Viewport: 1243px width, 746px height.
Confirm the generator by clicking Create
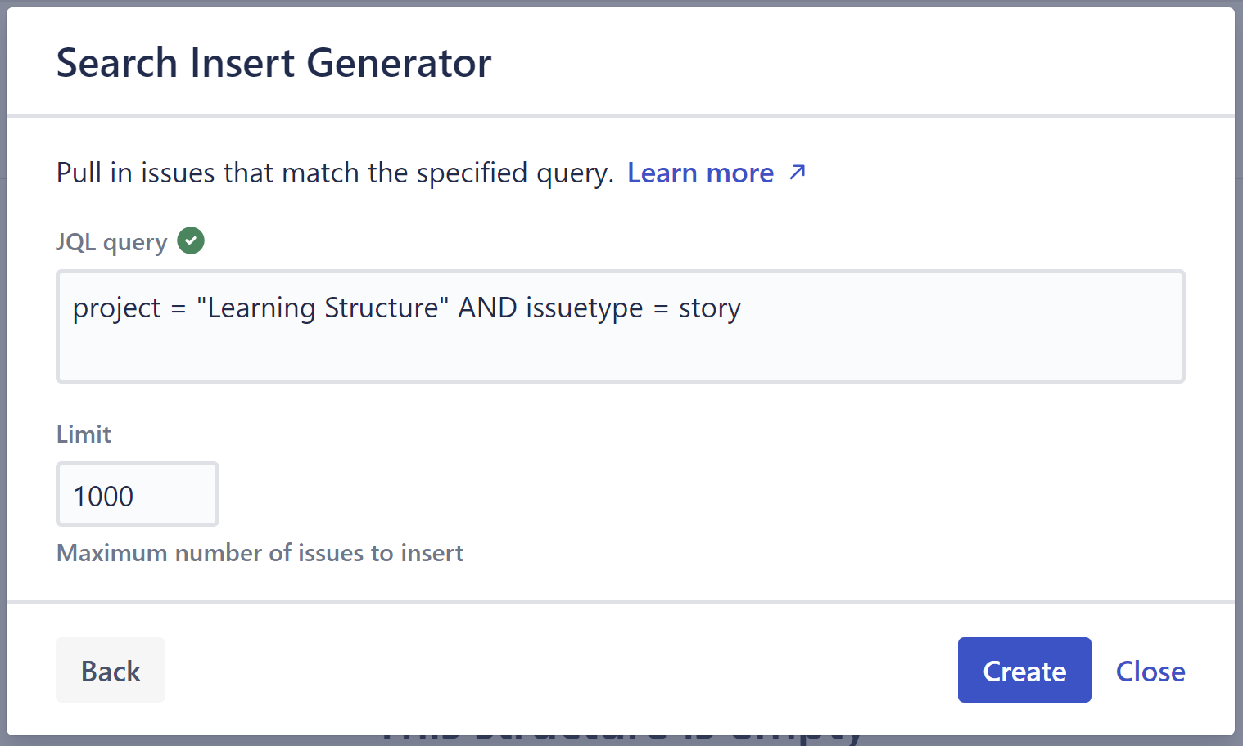coord(1024,670)
